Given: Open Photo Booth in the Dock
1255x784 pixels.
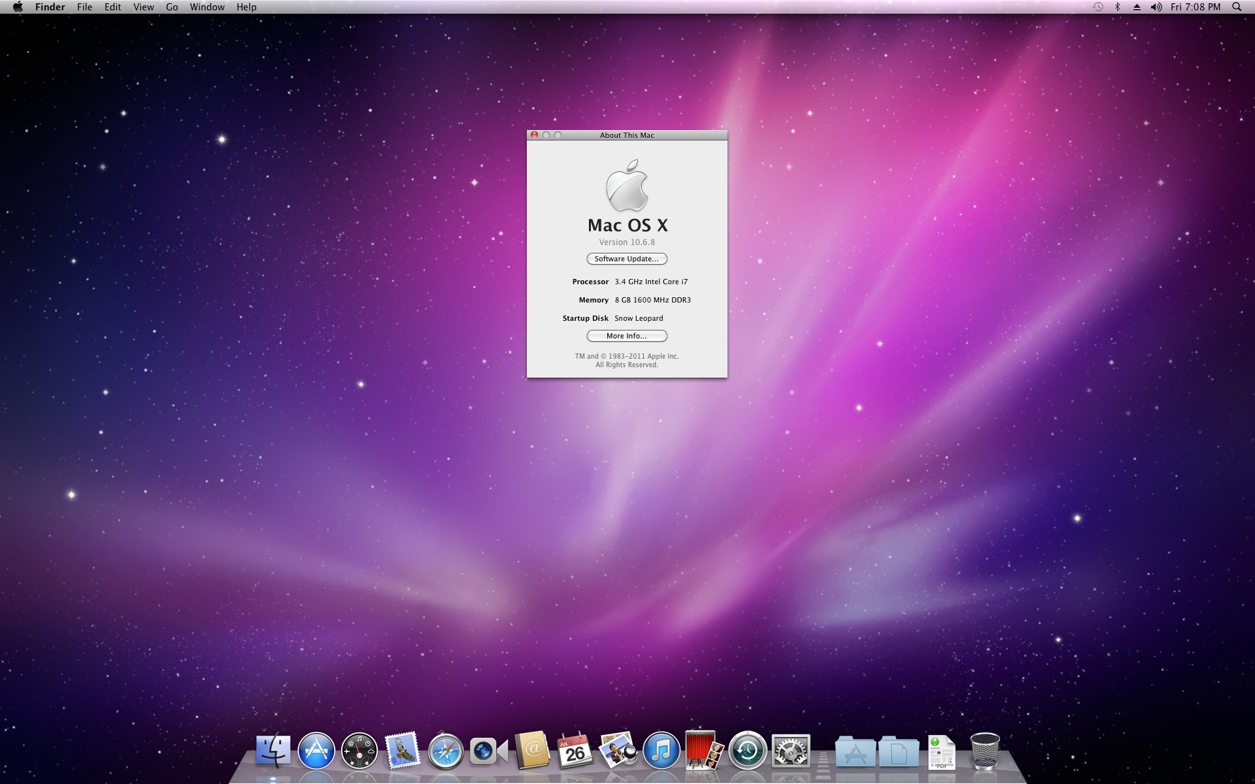Looking at the screenshot, I should (703, 751).
